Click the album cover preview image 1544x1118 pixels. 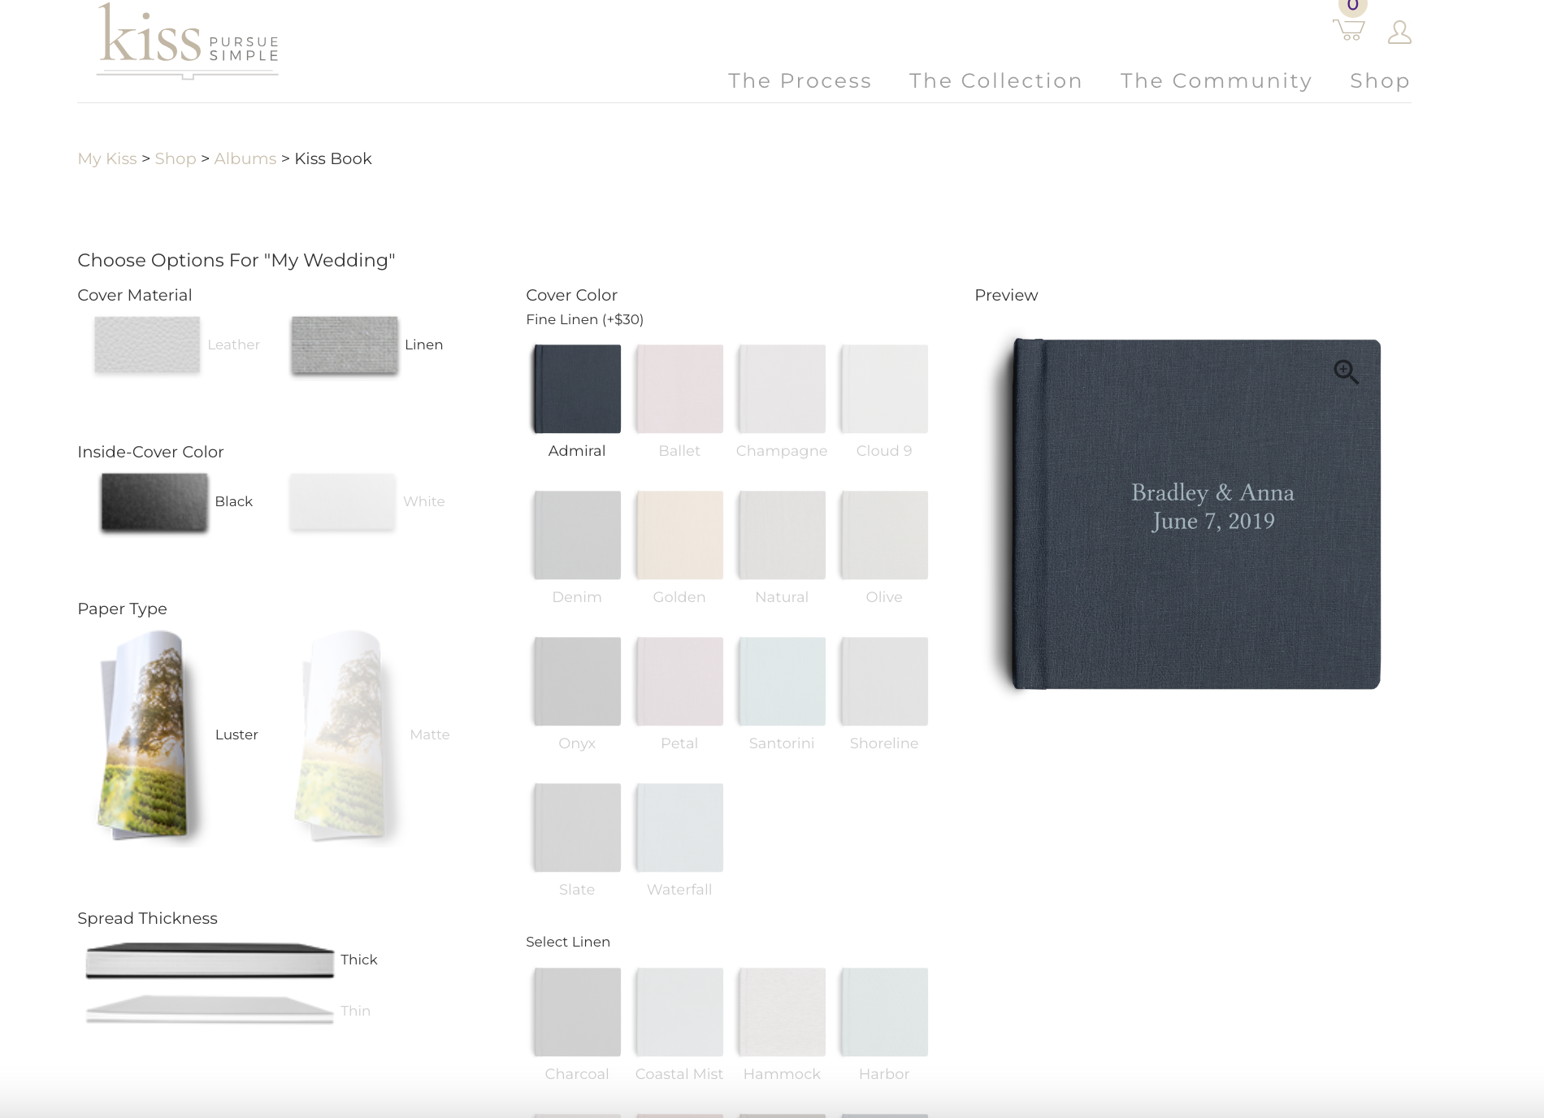tap(1196, 514)
